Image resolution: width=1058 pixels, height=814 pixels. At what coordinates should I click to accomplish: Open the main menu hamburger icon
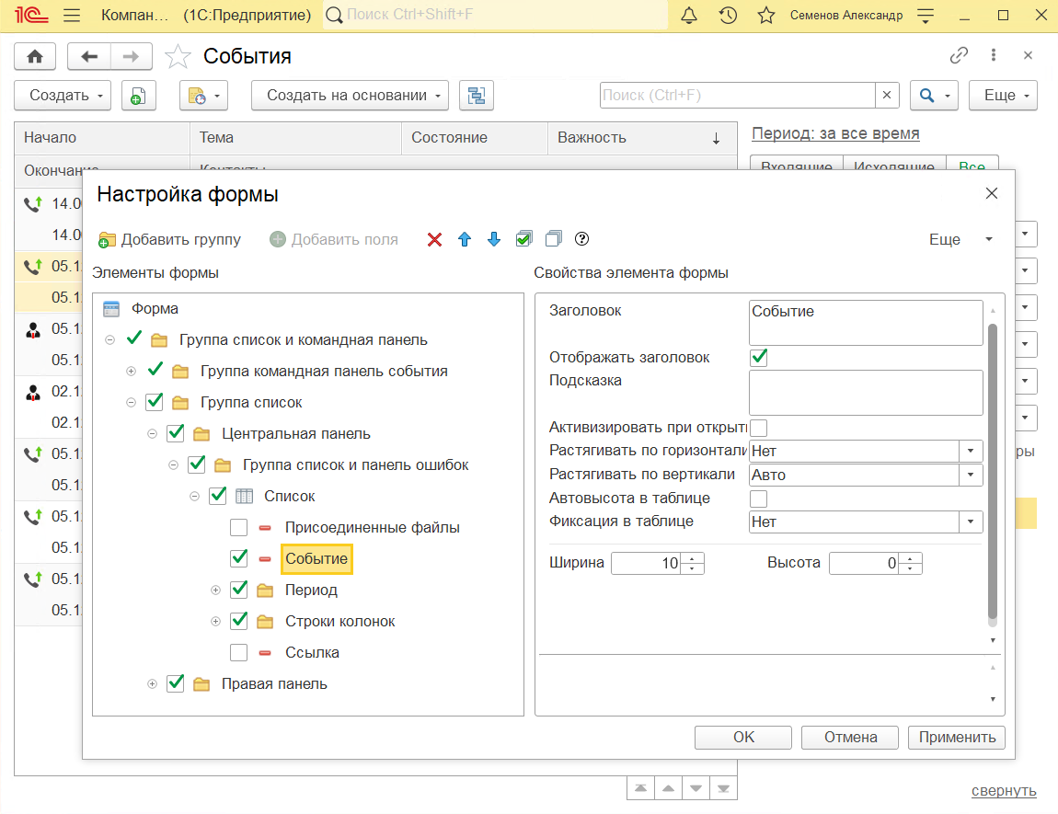coord(72,15)
